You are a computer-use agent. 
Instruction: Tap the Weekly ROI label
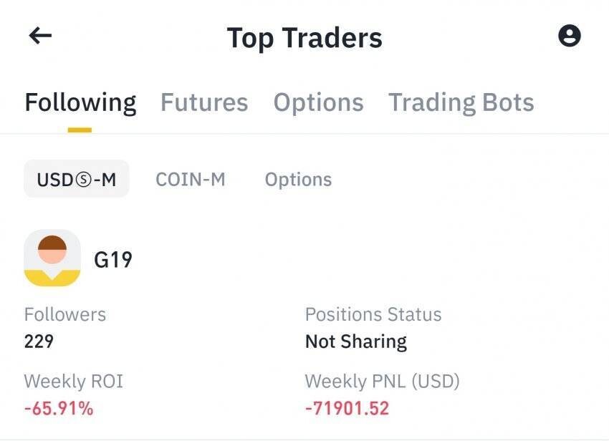point(74,382)
